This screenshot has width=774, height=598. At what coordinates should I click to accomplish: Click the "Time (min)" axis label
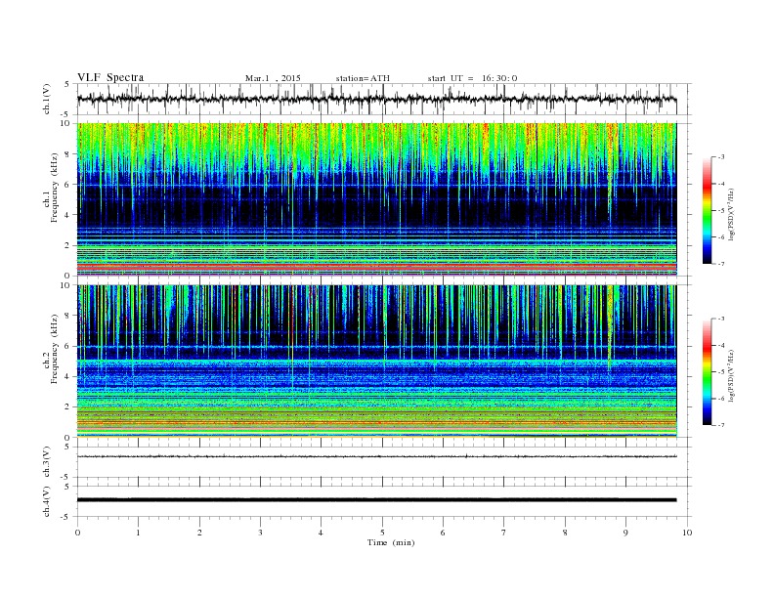tap(391, 542)
